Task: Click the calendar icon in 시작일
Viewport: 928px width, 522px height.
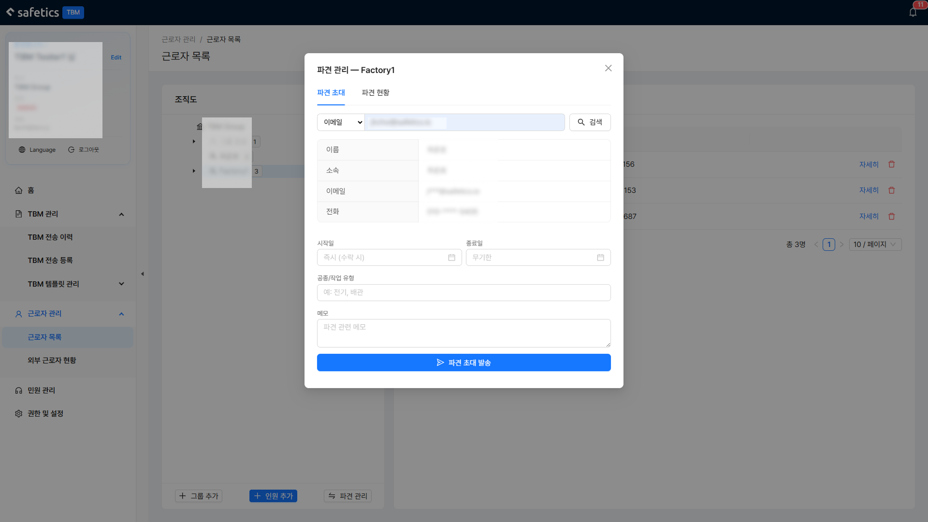Action: point(451,258)
